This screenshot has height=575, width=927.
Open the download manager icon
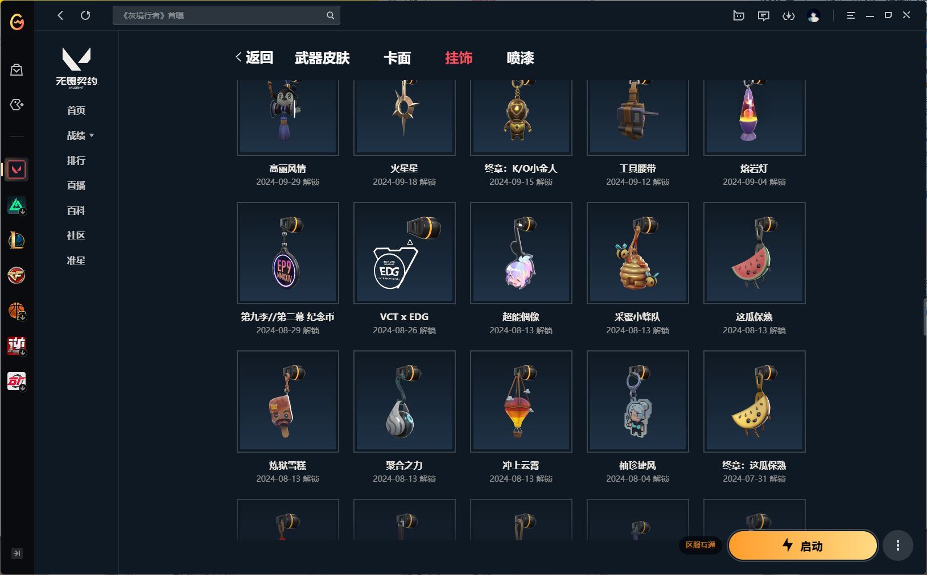[x=789, y=16]
